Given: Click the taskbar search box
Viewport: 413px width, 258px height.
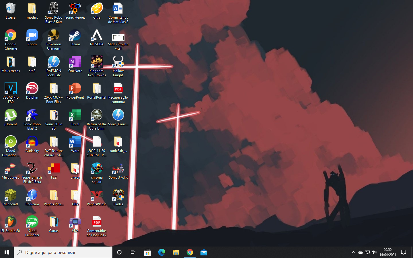Looking at the screenshot, I should 63,252.
